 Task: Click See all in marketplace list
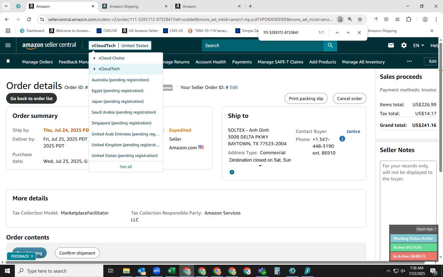point(126,167)
